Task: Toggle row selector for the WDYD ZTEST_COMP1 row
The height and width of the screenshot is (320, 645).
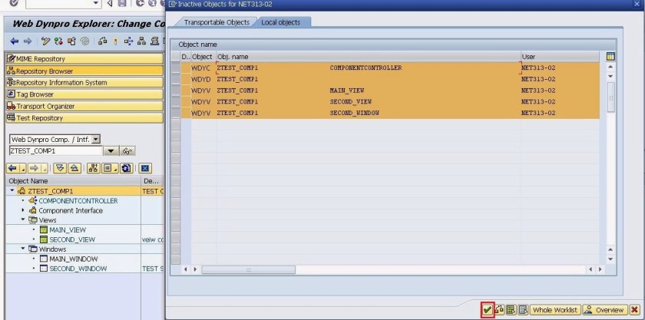Action: (176, 79)
